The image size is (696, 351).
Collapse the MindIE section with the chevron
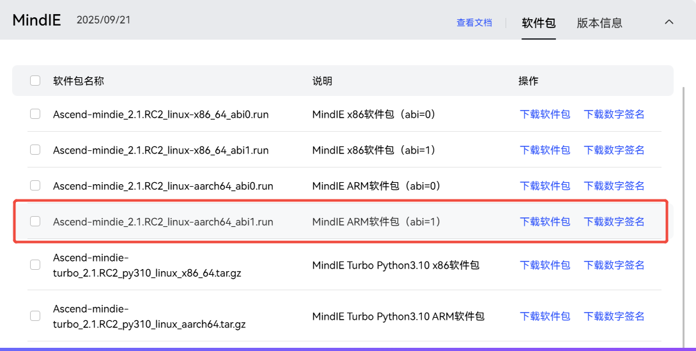click(x=669, y=22)
